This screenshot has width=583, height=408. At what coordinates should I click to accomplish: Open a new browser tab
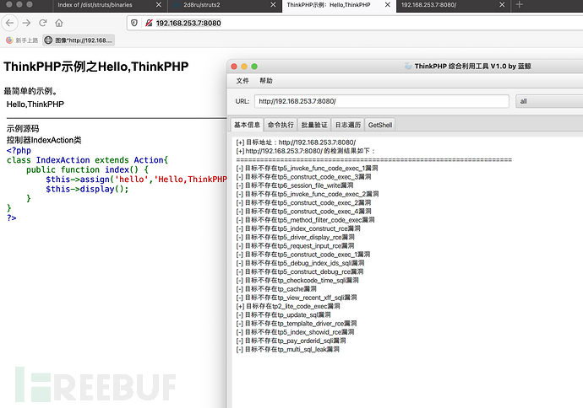click(x=520, y=5)
